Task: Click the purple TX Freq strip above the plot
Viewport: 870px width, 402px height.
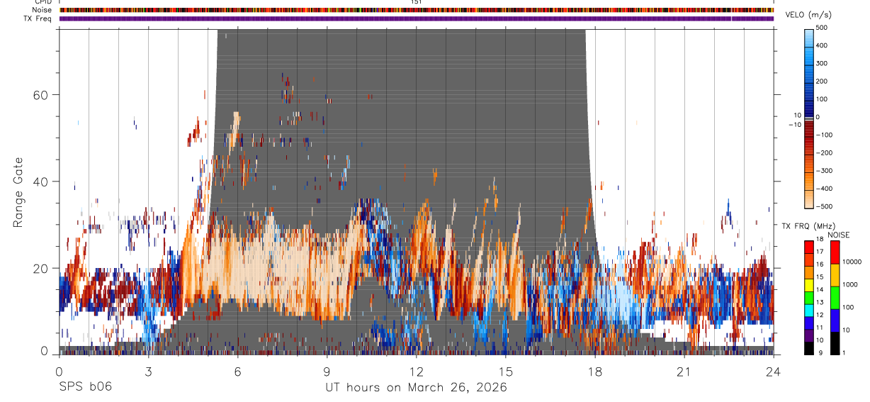Action: (x=417, y=18)
